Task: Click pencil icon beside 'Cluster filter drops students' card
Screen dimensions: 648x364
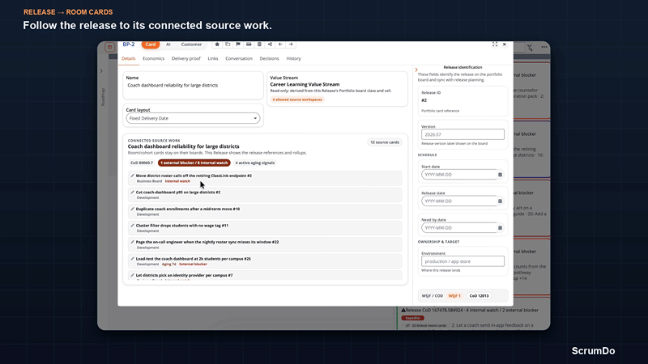Action: (x=132, y=226)
